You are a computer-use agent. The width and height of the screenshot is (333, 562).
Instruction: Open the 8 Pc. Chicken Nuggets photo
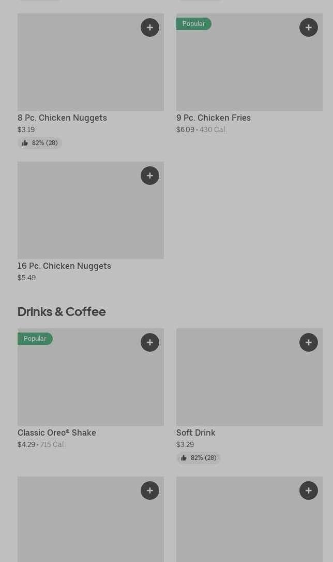(x=78, y=67)
